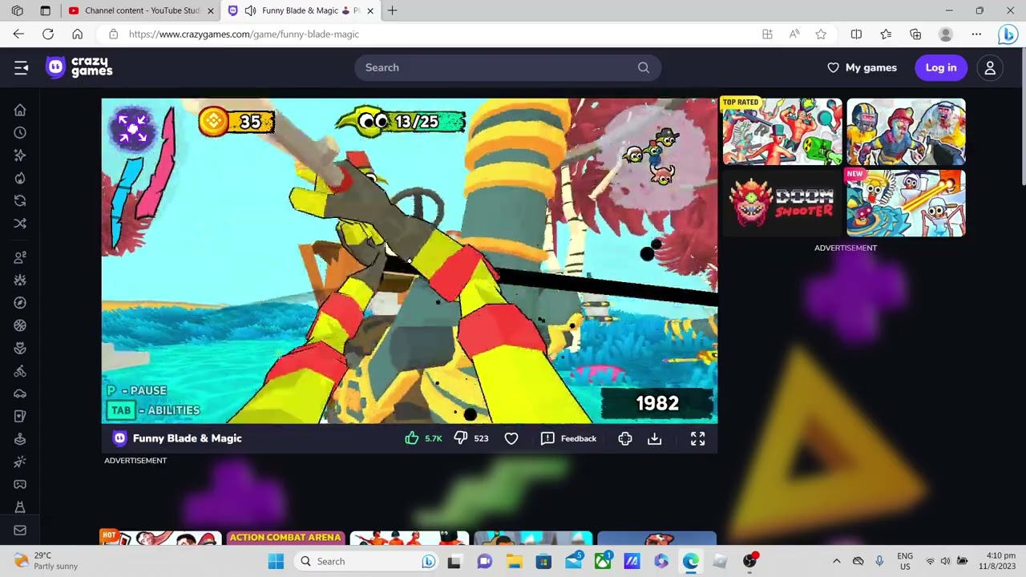Viewport: 1026px width, 577px height.
Task: Open the CrazyGames hamburger menu
Action: point(21,68)
